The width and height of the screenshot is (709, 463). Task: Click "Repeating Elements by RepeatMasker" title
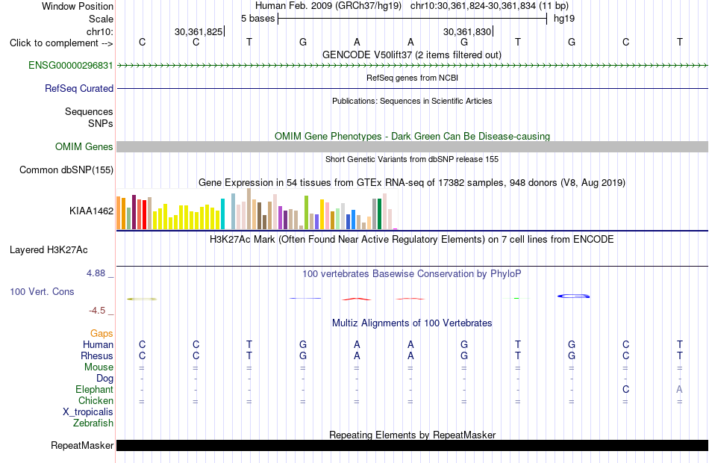tap(412, 435)
